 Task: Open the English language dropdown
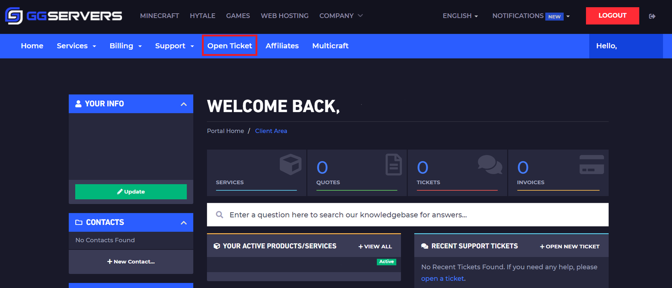460,16
